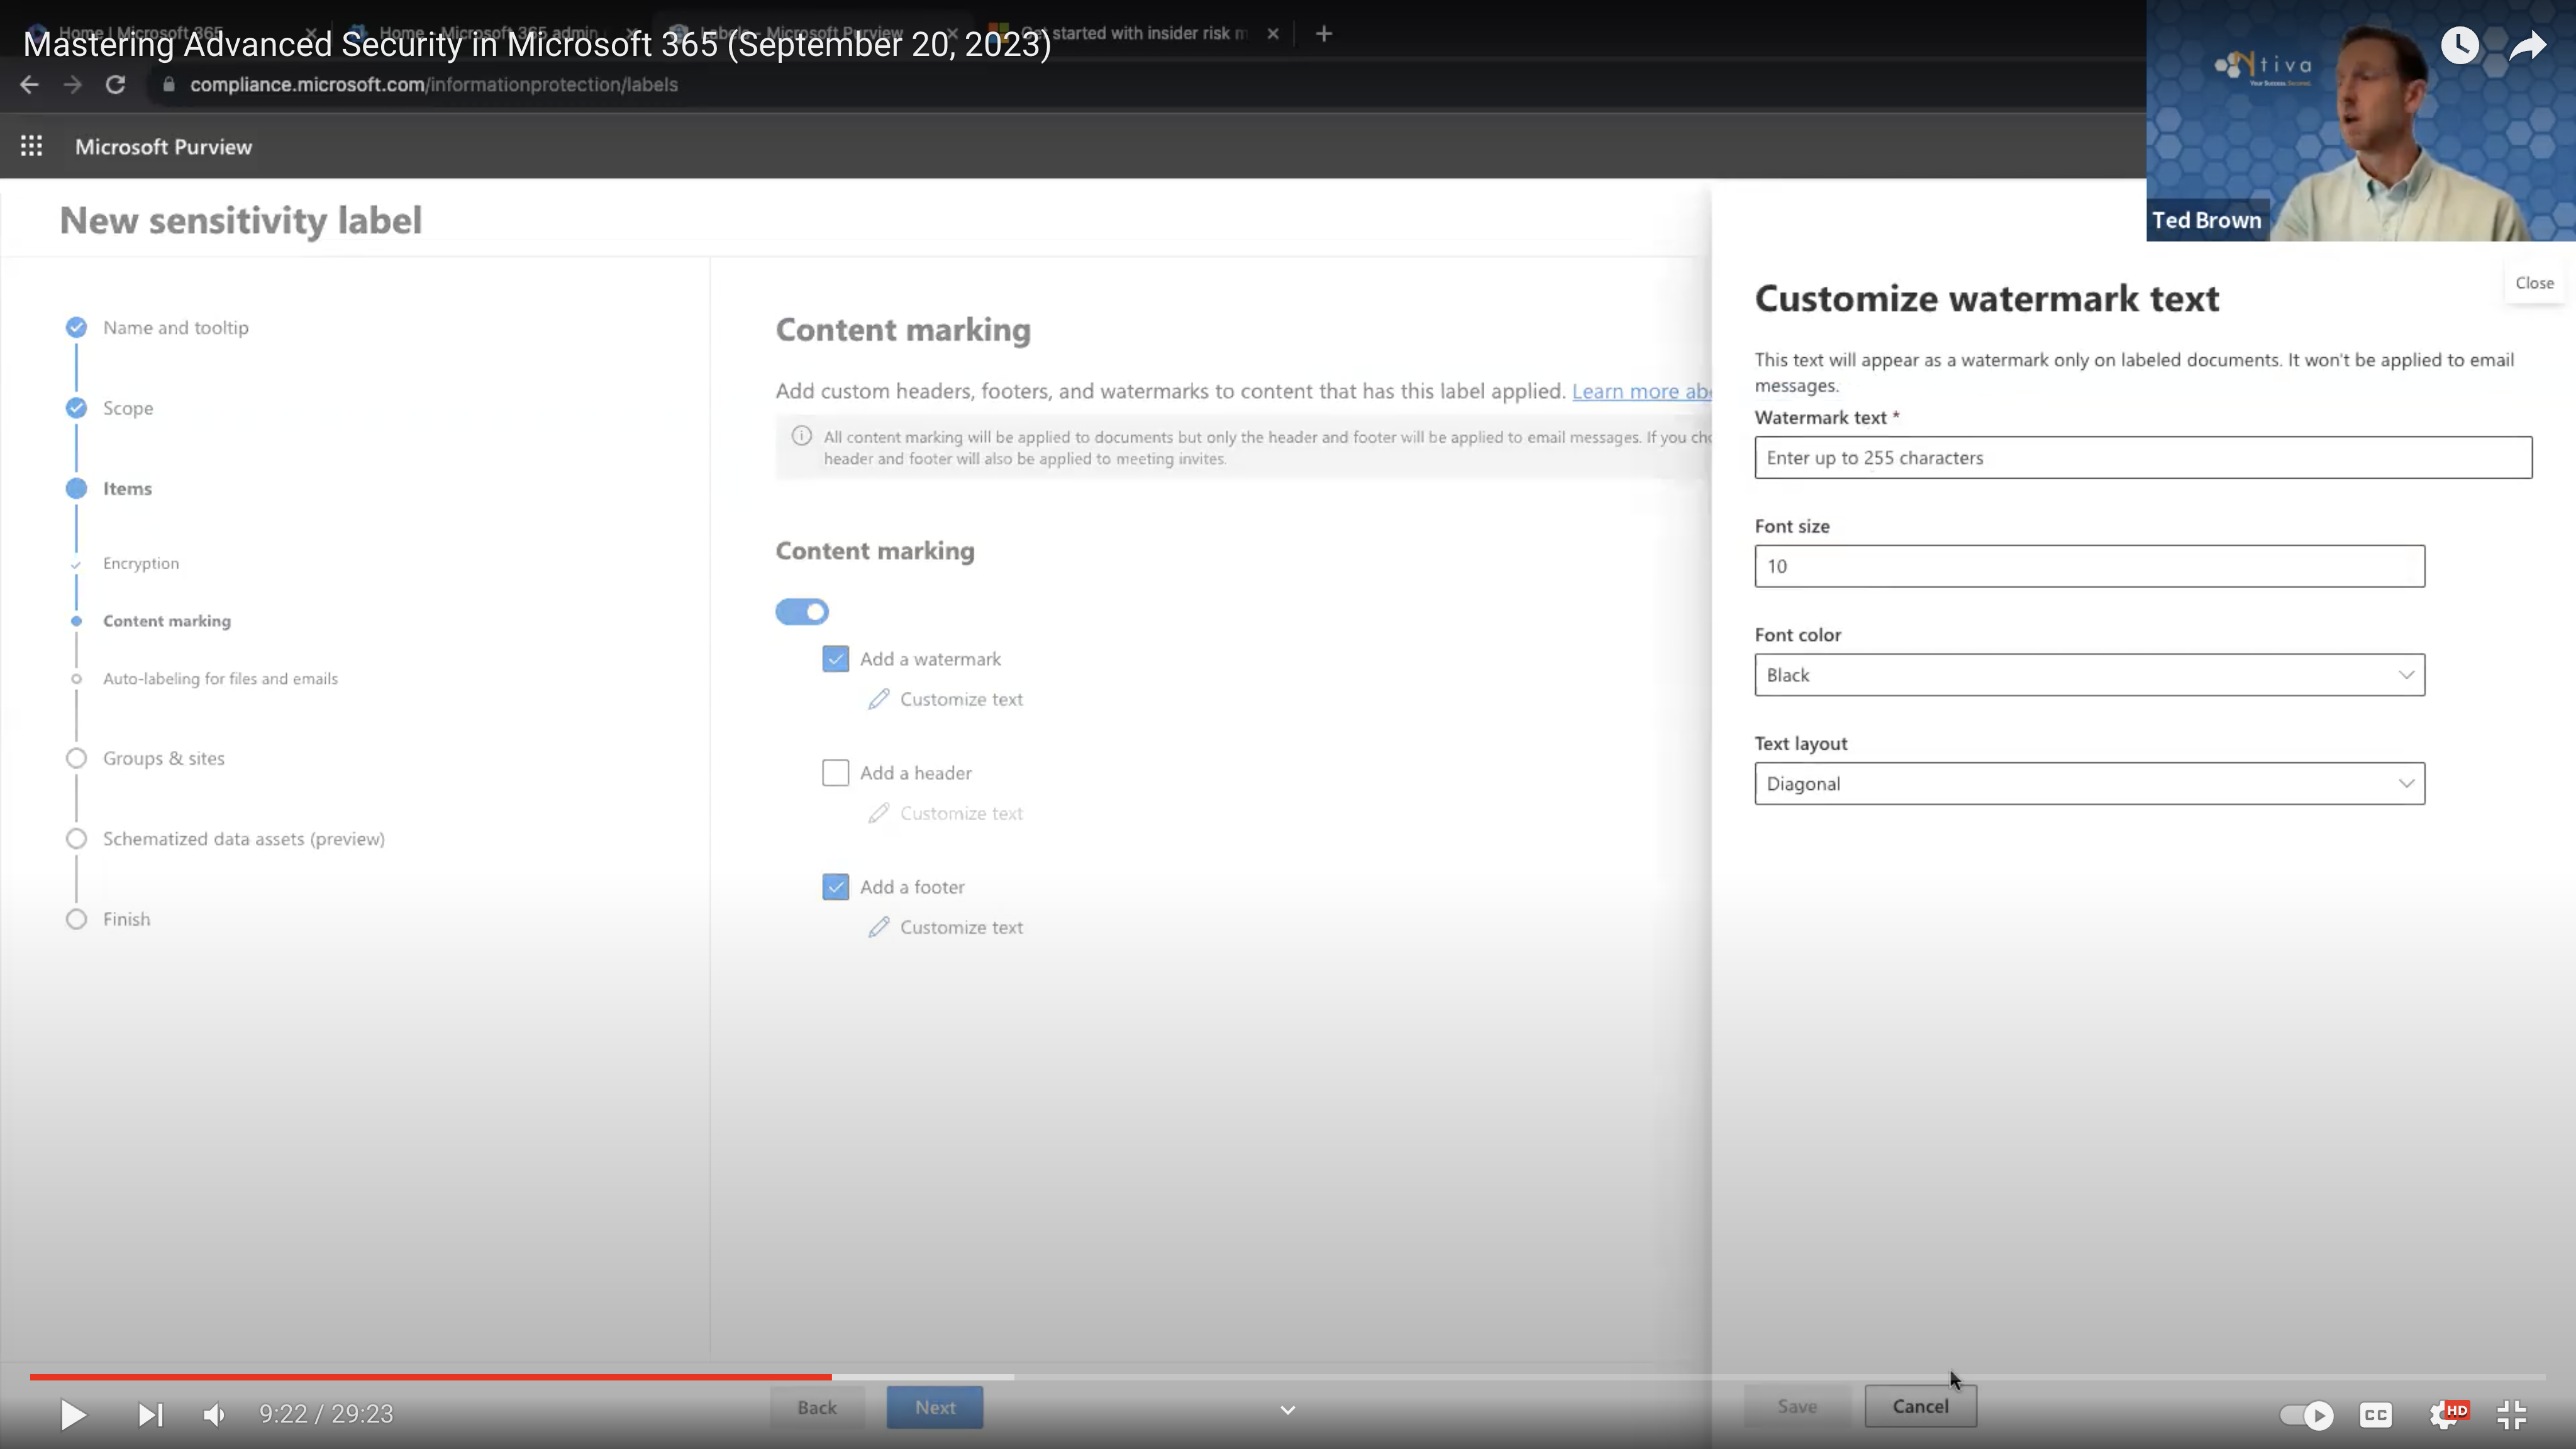
Task: Click the Watch later clock icon
Action: [x=2460, y=45]
